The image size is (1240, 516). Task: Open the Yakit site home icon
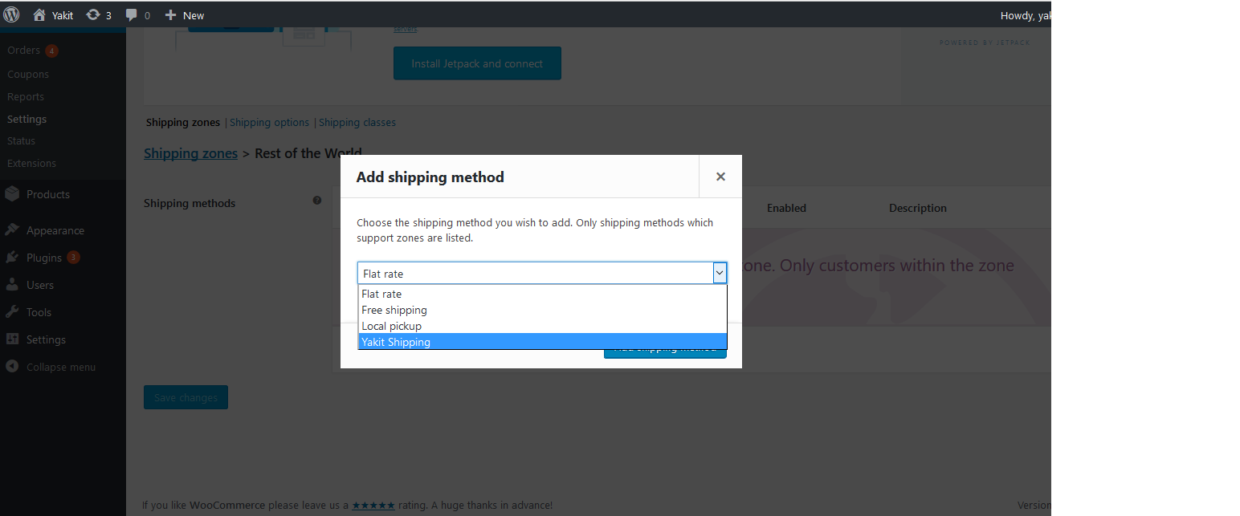pos(39,14)
